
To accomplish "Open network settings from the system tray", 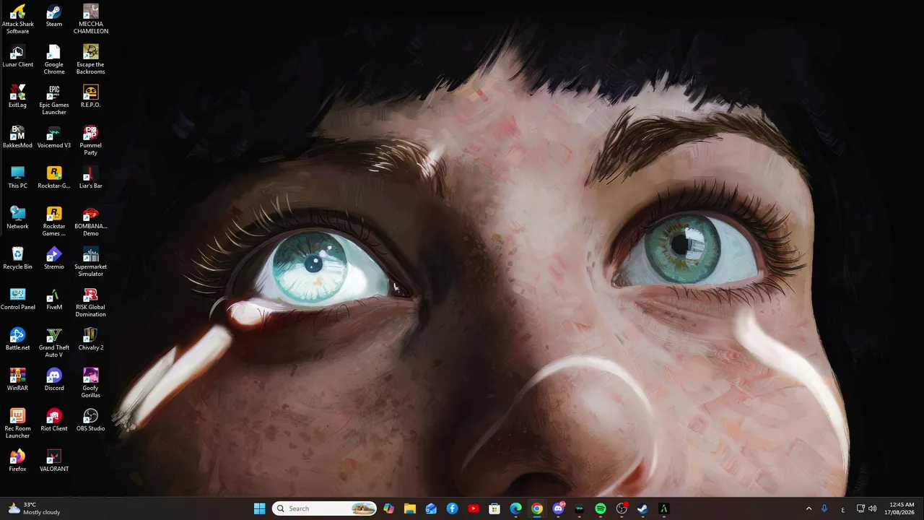I will pos(860,508).
